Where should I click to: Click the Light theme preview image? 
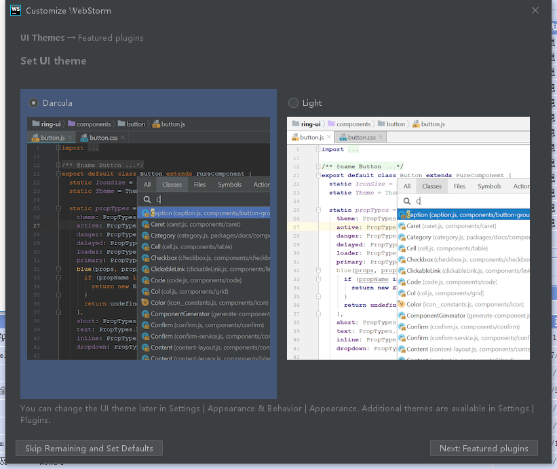click(x=408, y=238)
